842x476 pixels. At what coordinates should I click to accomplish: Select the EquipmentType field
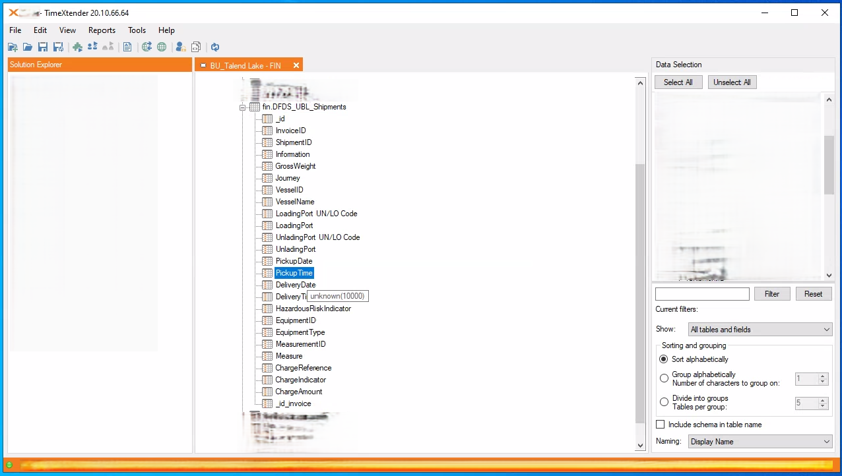click(x=300, y=332)
